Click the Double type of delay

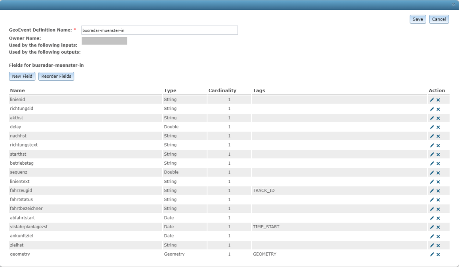(171, 127)
